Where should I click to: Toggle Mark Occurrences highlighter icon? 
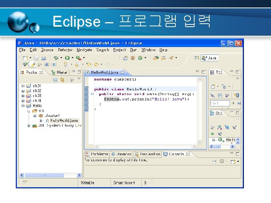[32, 64]
